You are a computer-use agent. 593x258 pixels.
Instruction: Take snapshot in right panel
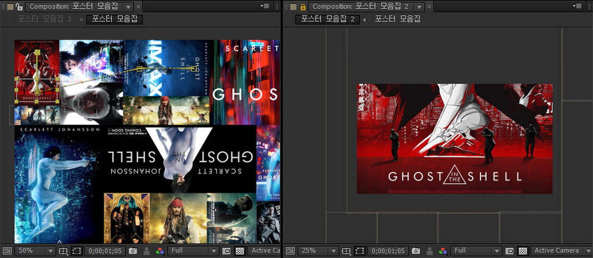pyautogui.click(x=416, y=251)
